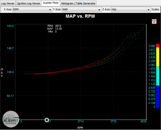The width and height of the screenshot is (161, 130).
Task: Click the cyan segment of the color scale
Action: 158,76
